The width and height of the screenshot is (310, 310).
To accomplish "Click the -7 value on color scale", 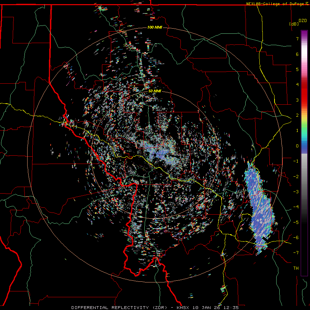I will click(296, 253).
